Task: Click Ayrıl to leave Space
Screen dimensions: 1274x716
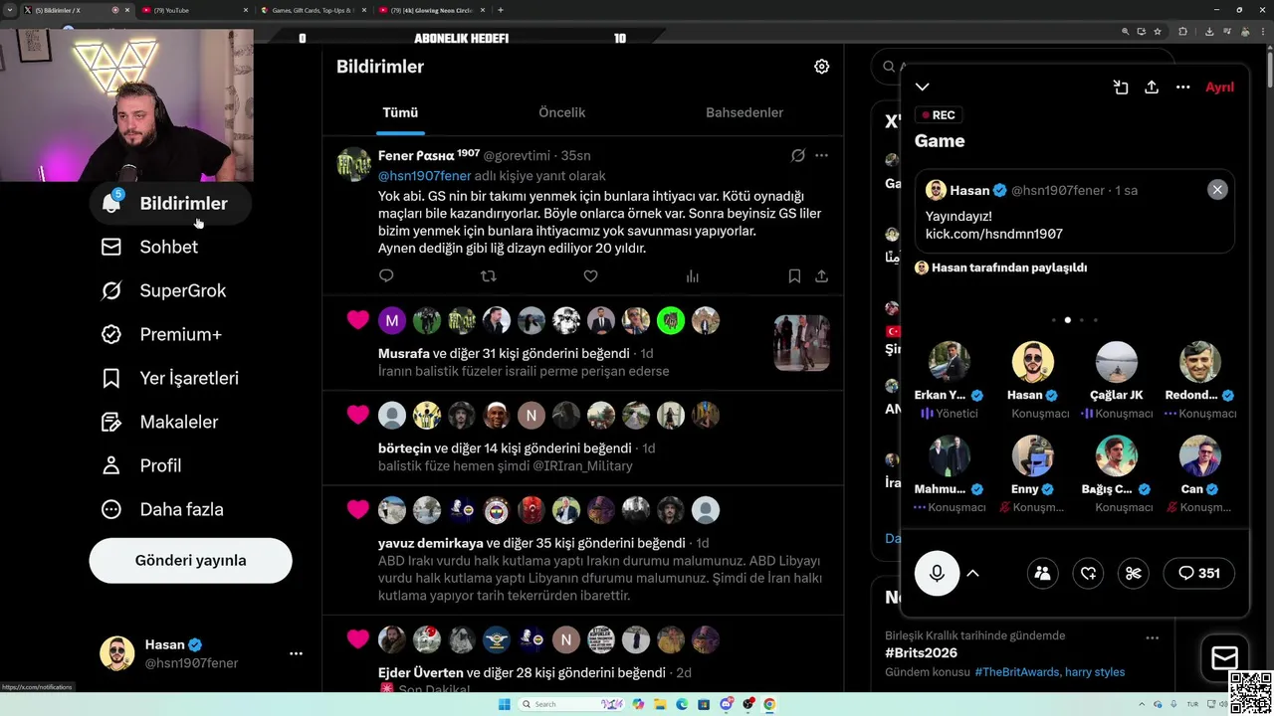Action: (x=1219, y=88)
